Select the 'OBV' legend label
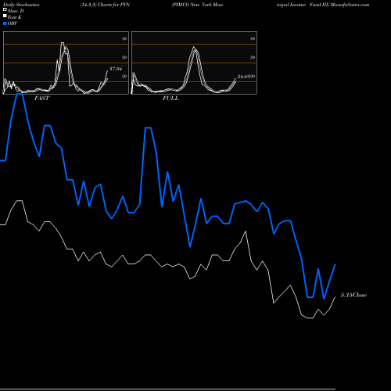 [x=13, y=23]
